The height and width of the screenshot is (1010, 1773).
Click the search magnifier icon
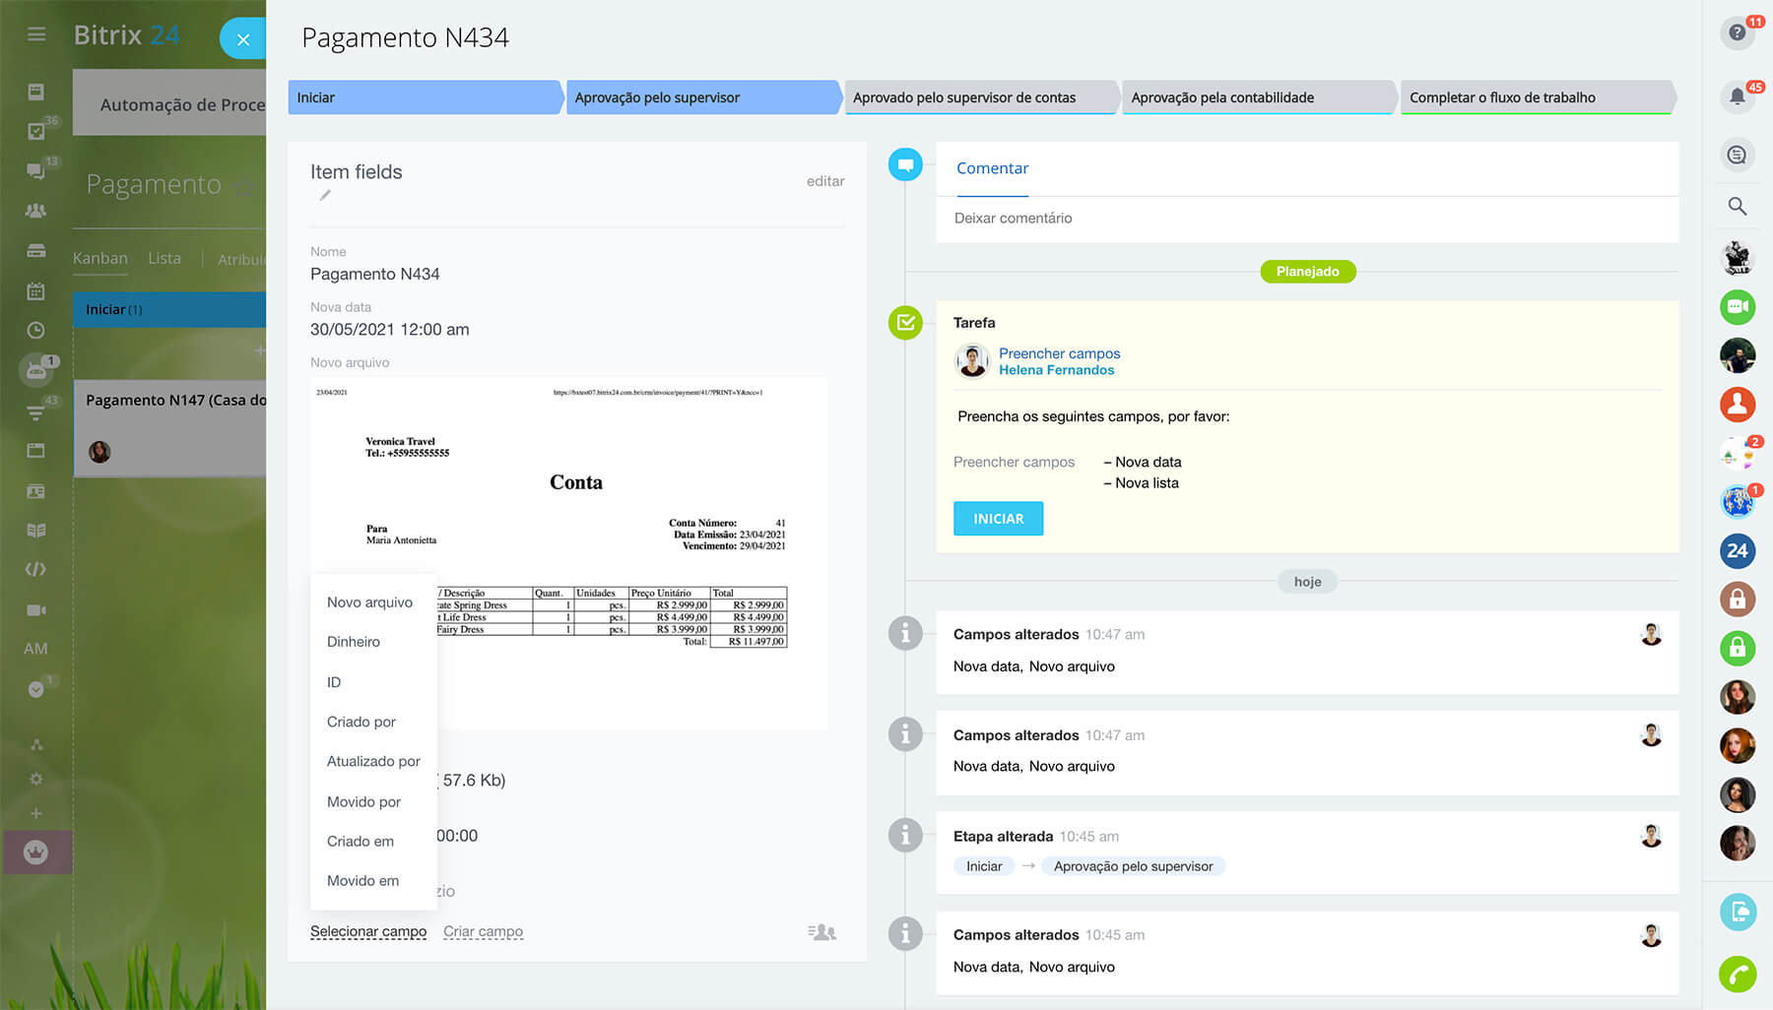coord(1737,206)
